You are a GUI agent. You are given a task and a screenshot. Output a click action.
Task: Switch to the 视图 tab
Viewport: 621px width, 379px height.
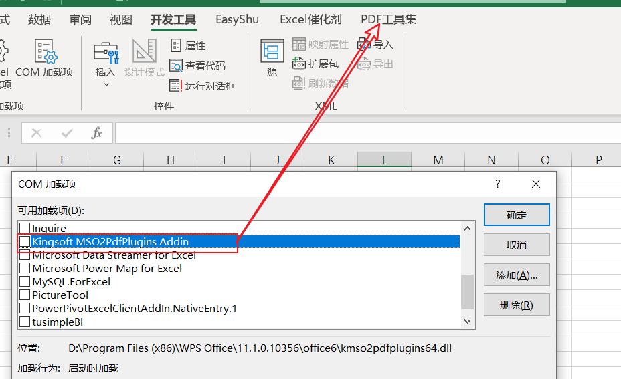coord(121,19)
